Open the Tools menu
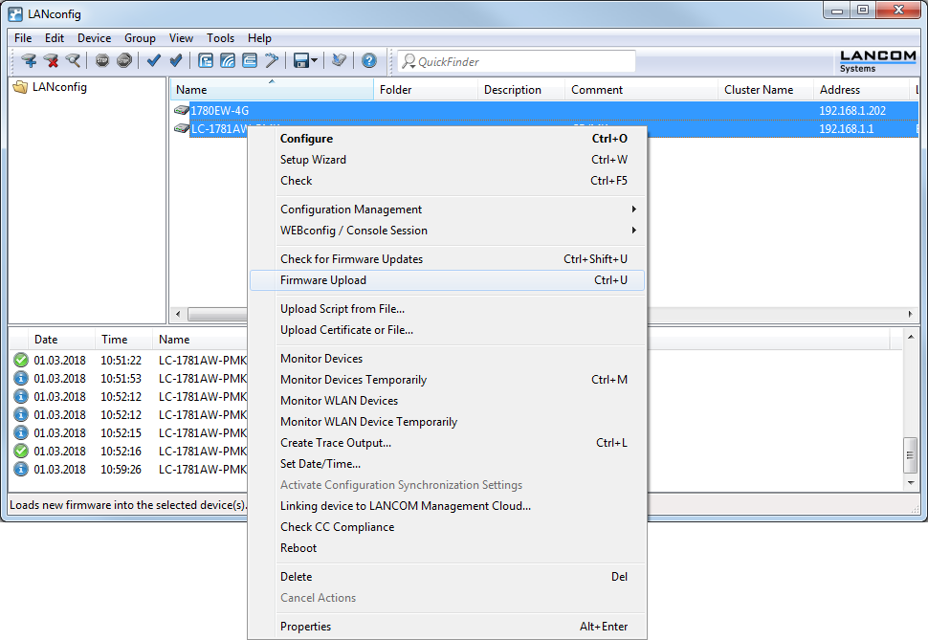Image resolution: width=928 pixels, height=640 pixels. pos(220,38)
